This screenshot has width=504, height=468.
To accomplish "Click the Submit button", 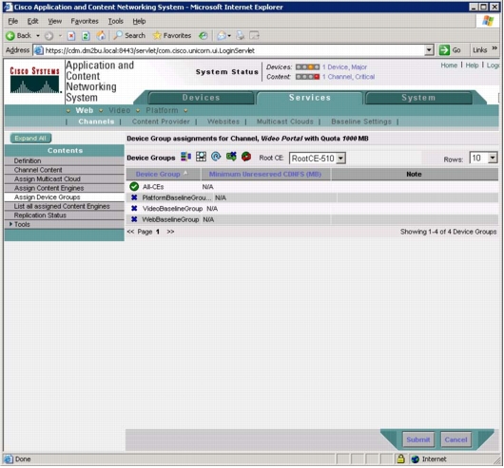I will coord(417,440).
